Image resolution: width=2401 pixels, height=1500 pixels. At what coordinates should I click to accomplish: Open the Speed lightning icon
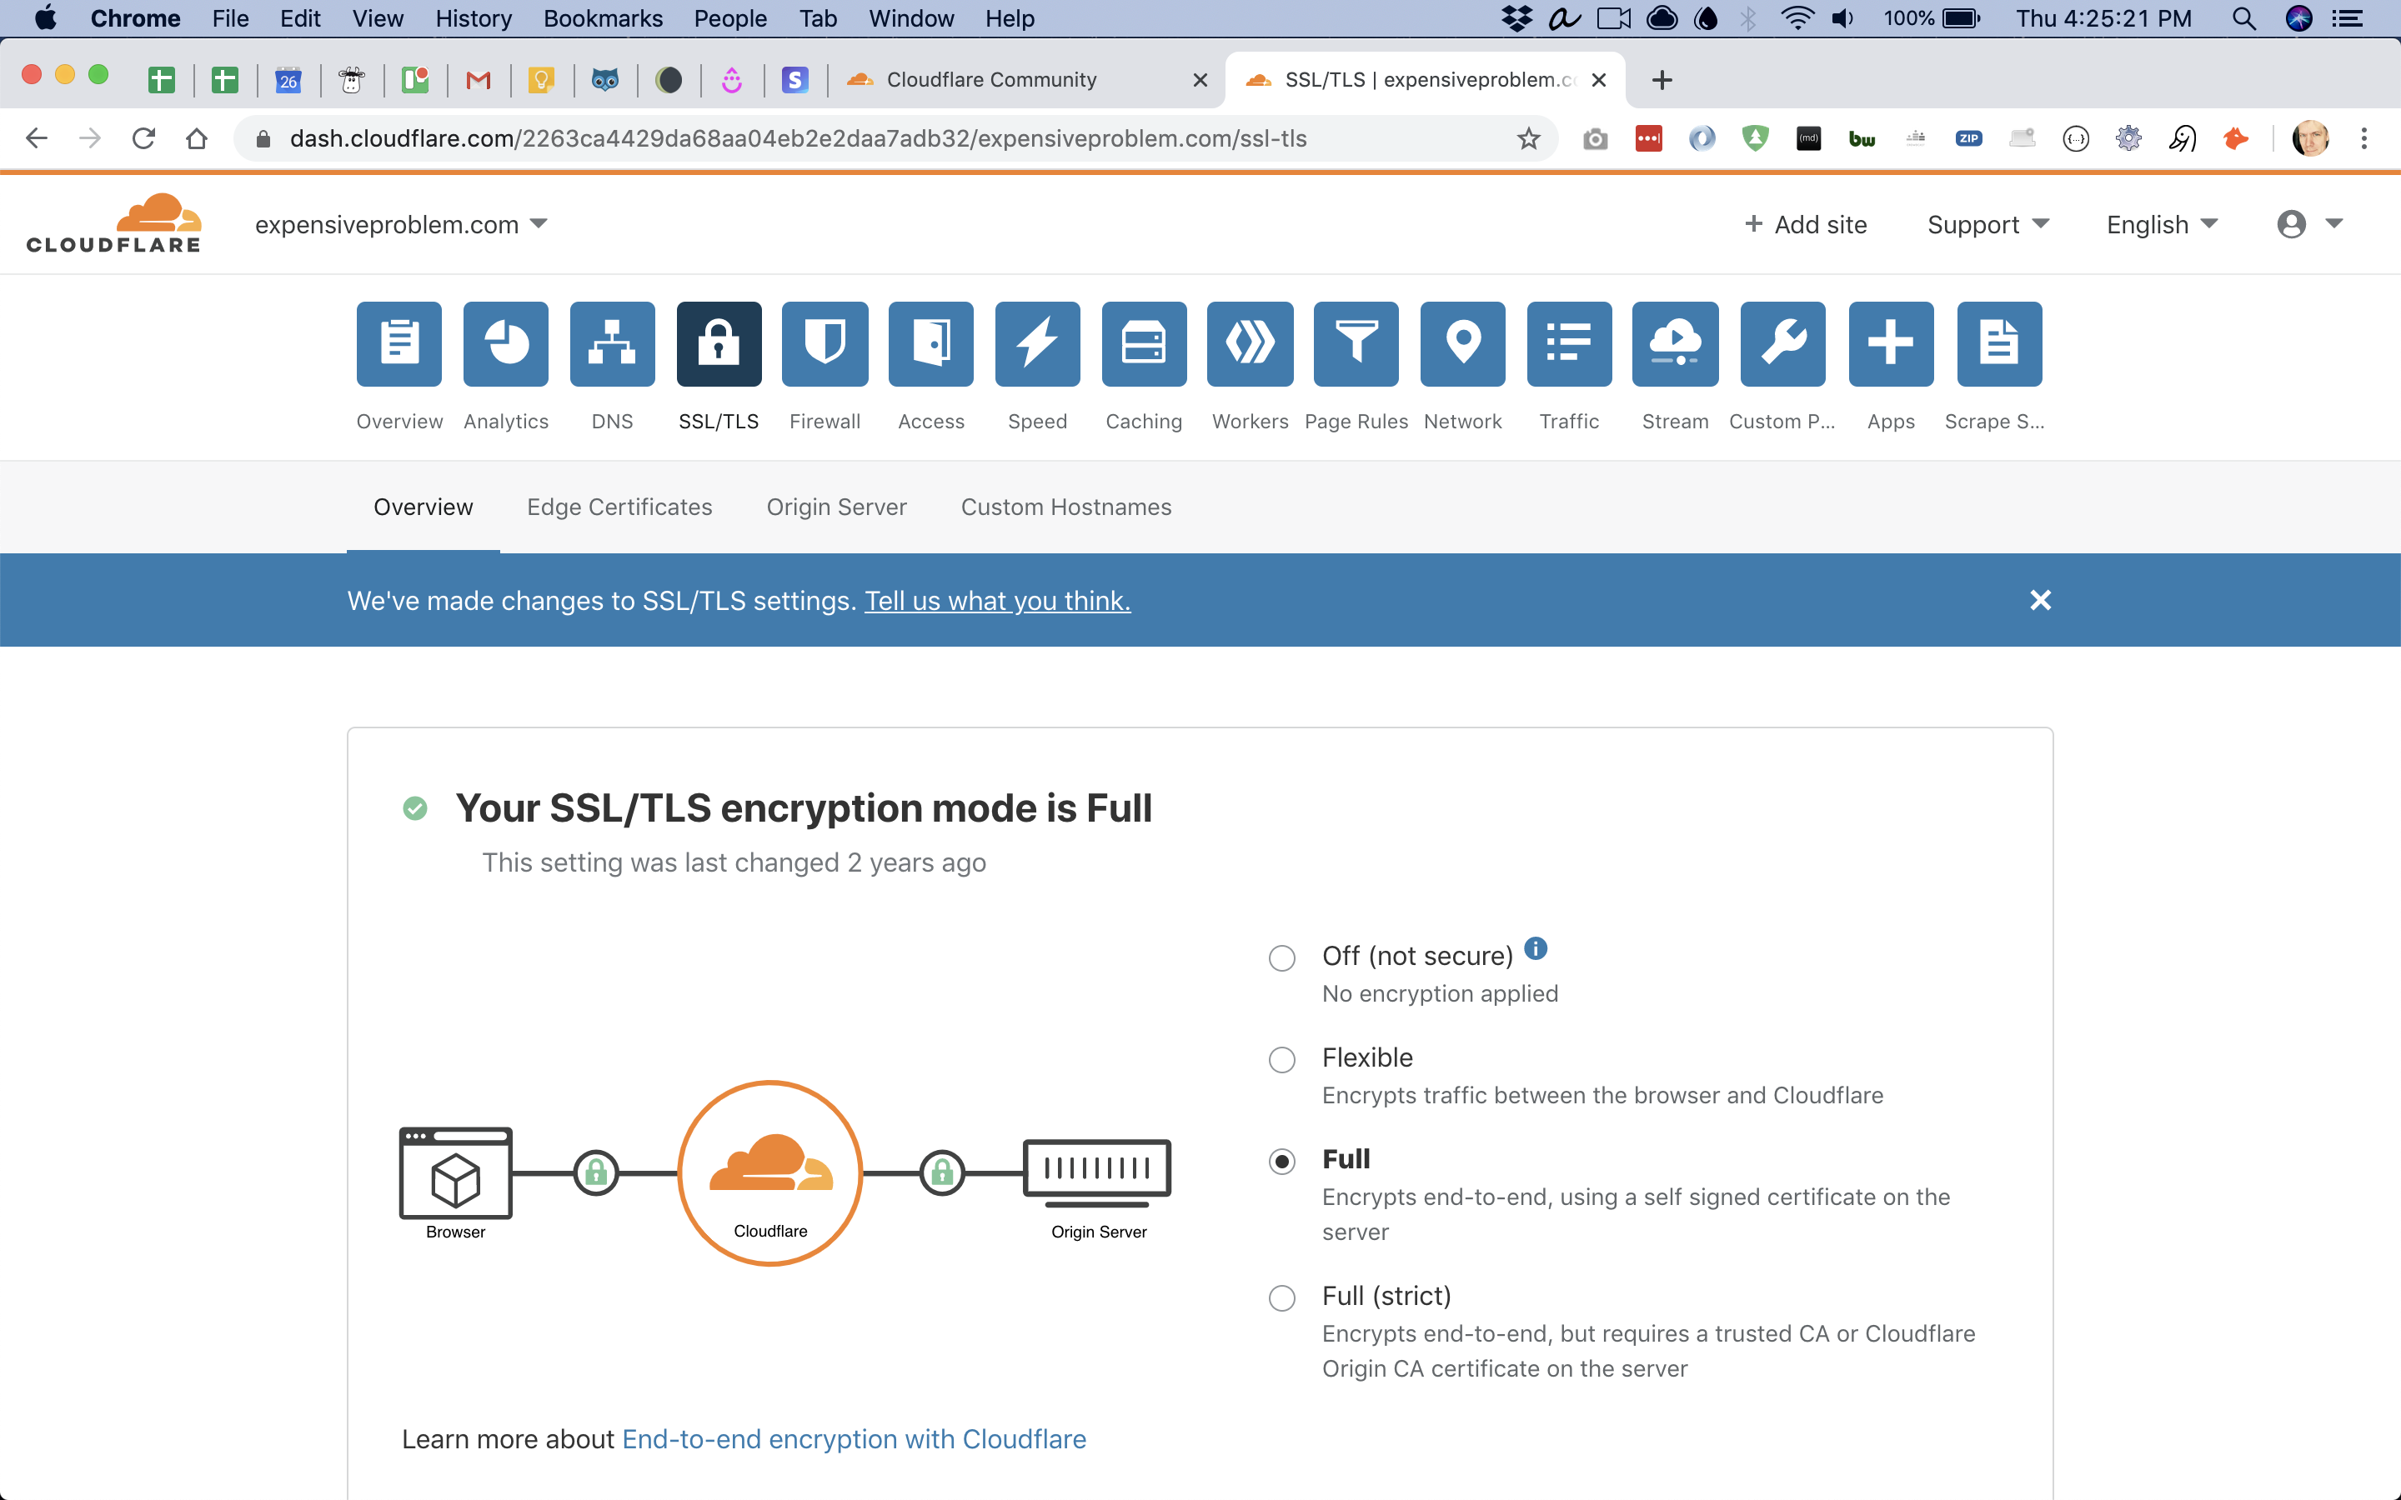click(1038, 343)
